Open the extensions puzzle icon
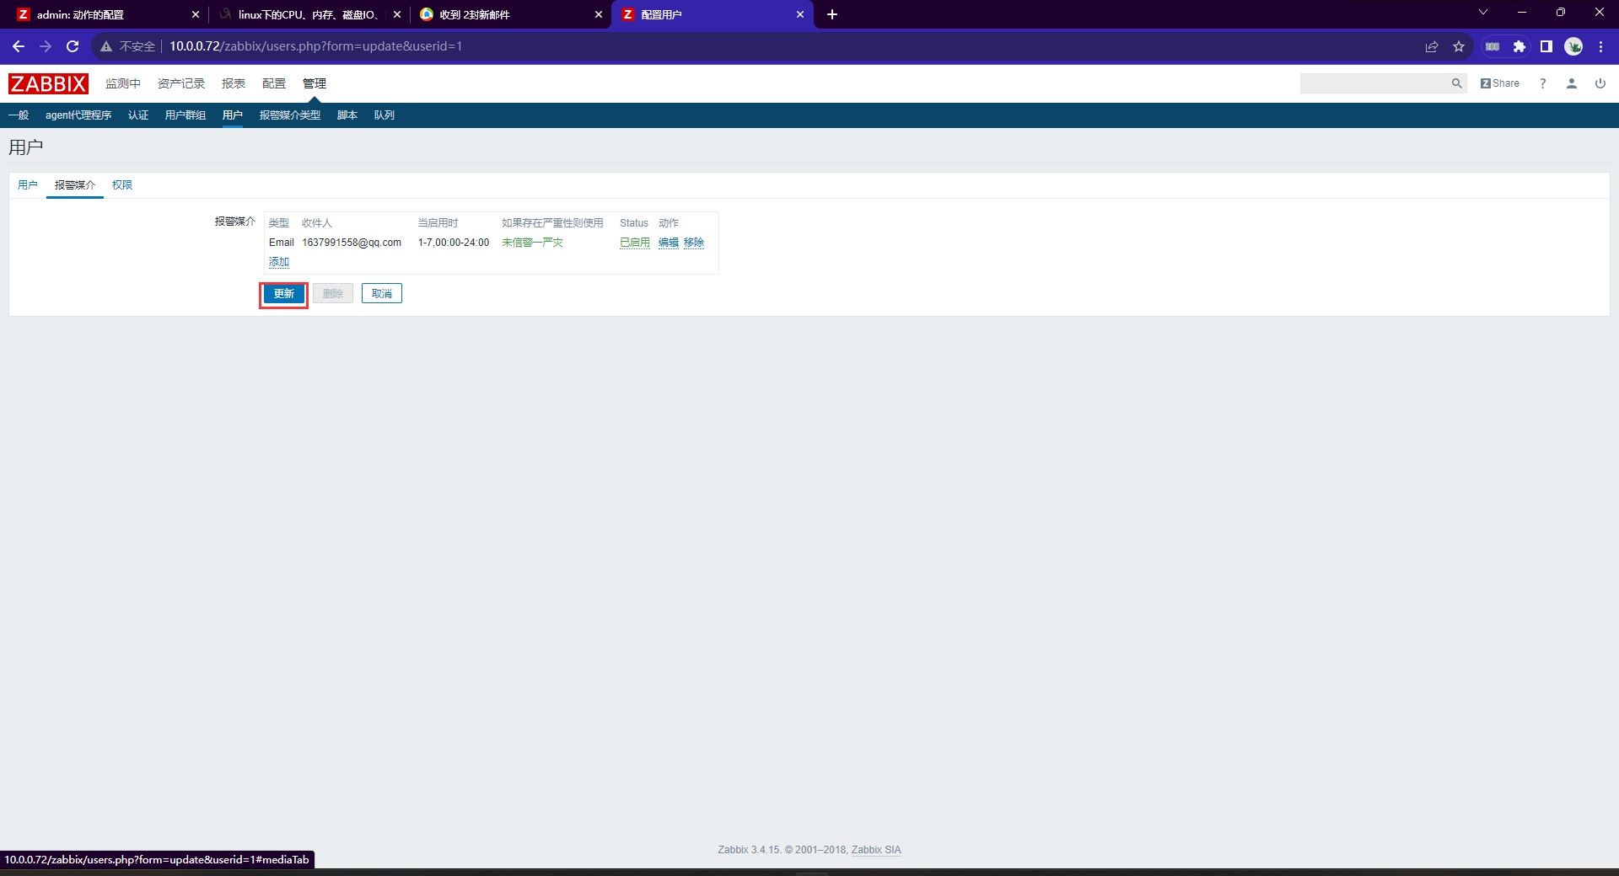1619x876 pixels. [x=1519, y=46]
